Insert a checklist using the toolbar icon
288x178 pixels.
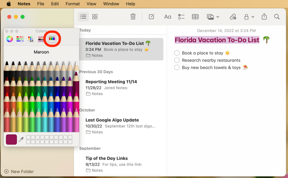pos(181,17)
